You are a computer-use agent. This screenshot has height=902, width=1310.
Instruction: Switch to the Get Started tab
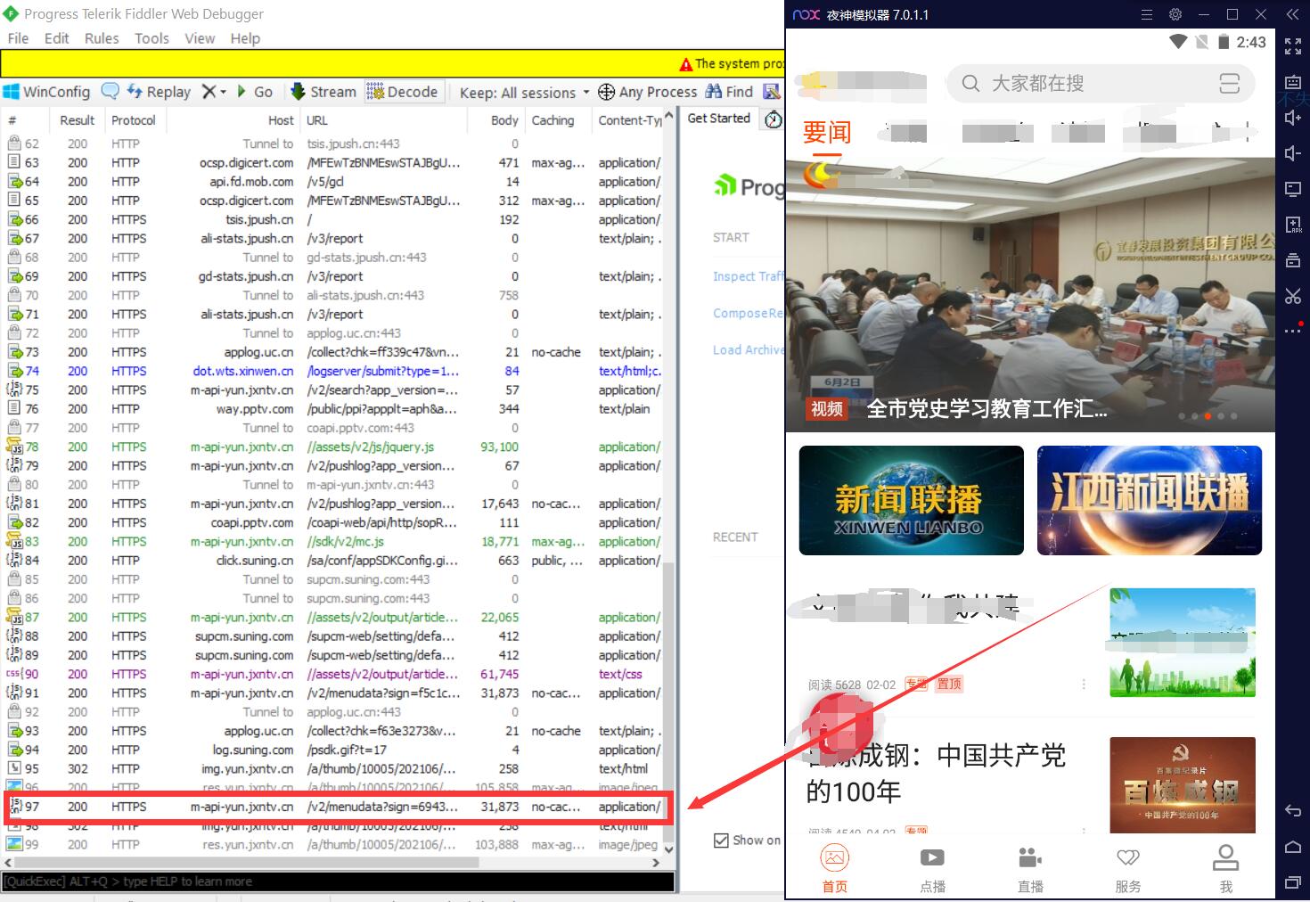click(718, 118)
